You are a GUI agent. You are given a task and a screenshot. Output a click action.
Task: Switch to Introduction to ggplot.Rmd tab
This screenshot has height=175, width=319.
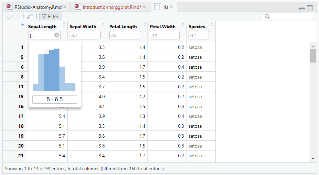point(111,7)
